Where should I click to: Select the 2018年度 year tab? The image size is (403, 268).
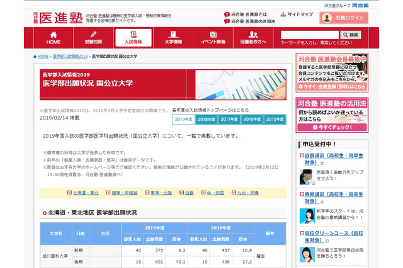207,120
